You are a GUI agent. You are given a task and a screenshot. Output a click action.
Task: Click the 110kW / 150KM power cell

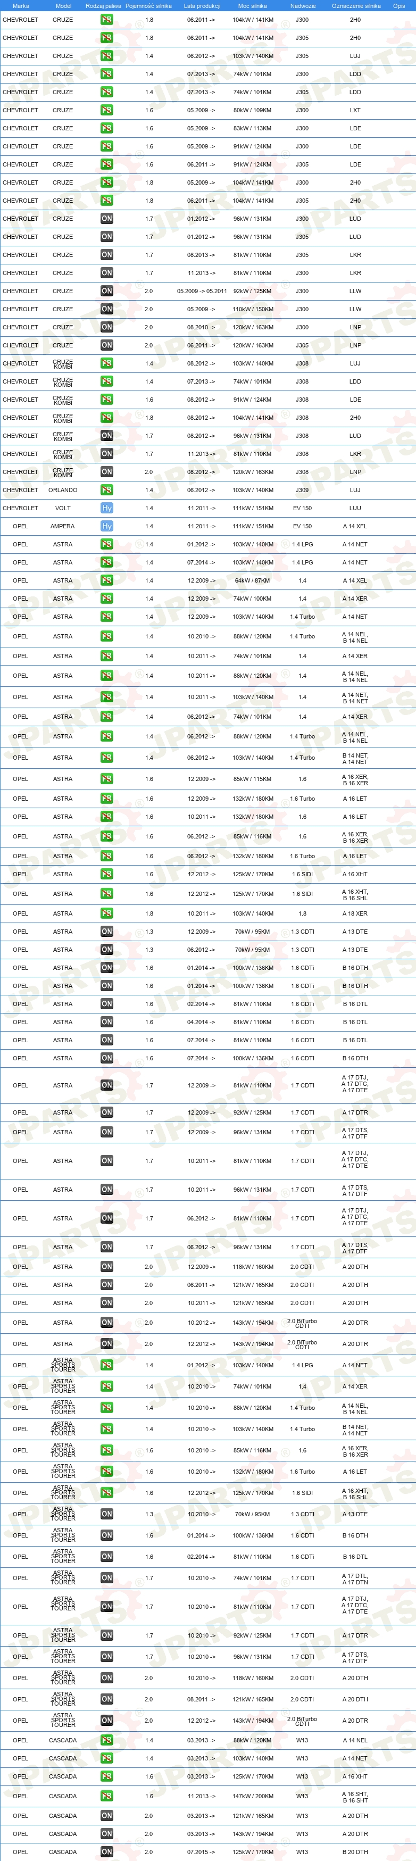point(253,309)
